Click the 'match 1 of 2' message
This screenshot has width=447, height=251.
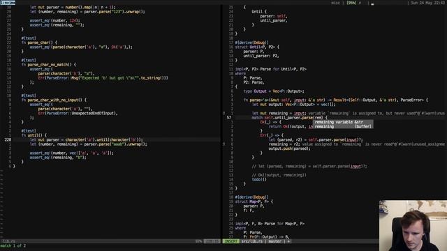[x=13, y=245]
